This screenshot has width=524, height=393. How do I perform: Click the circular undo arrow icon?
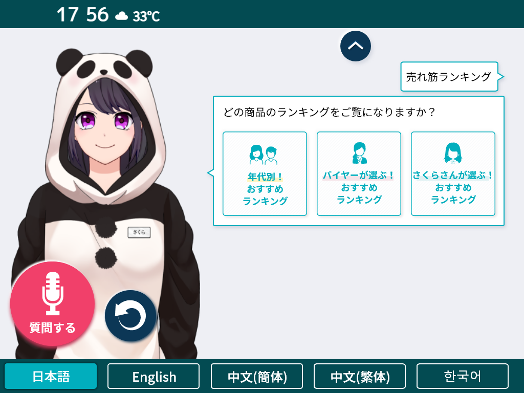pos(130,316)
